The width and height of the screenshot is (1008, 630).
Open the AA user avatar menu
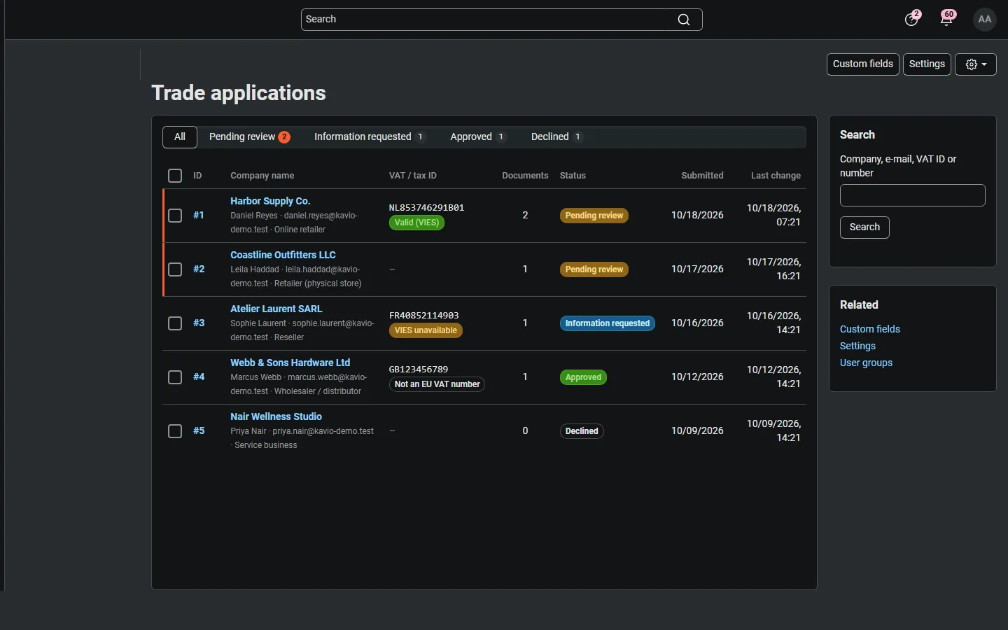985,19
